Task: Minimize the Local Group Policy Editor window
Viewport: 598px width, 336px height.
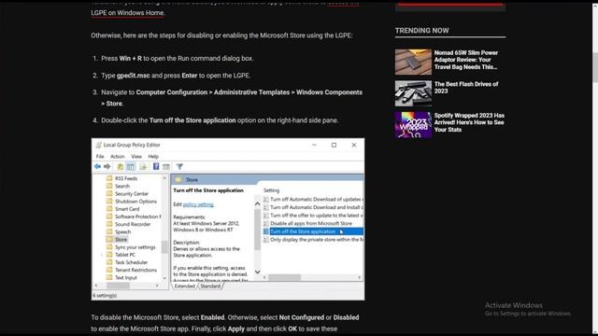Action: point(314,145)
